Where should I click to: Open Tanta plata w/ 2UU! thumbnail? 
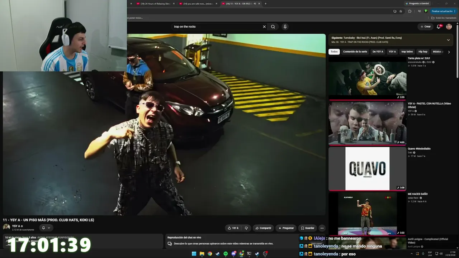[367, 78]
